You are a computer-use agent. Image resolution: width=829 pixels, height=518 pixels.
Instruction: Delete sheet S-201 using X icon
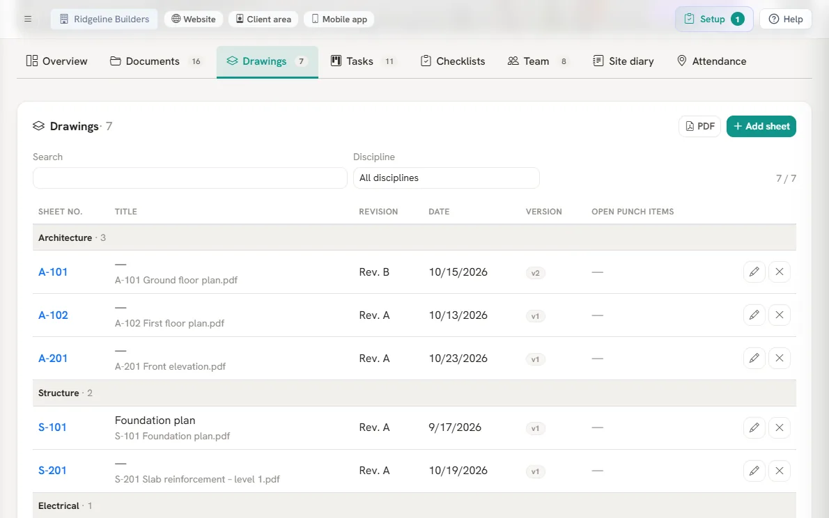click(x=780, y=471)
